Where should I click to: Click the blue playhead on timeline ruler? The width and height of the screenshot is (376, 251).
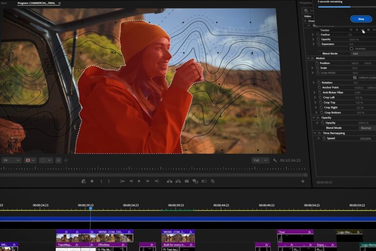[90, 208]
